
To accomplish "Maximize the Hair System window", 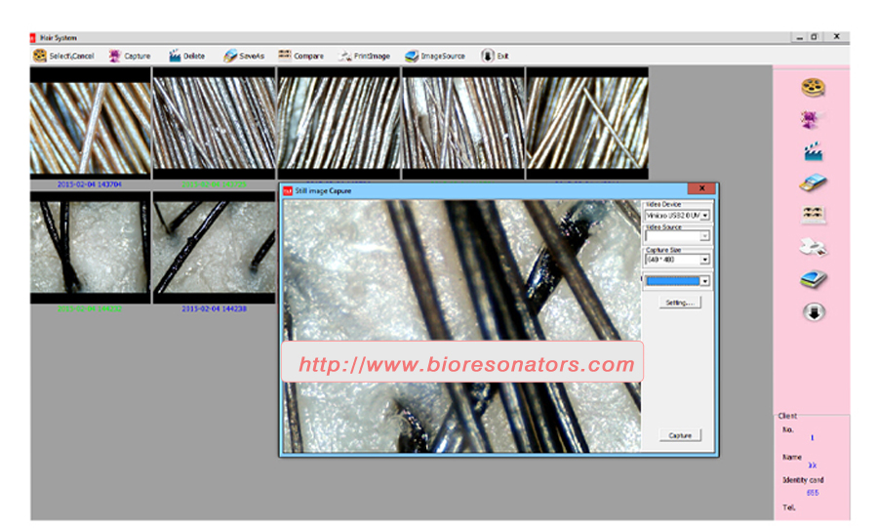I will click(815, 37).
